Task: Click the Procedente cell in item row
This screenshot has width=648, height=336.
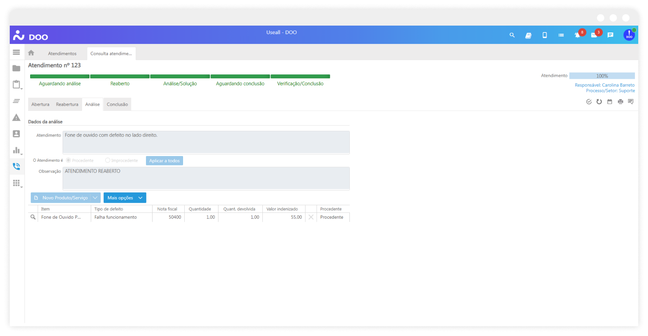Action: pyautogui.click(x=333, y=217)
